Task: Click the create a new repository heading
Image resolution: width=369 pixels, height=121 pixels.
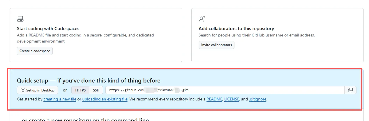Action: [x=85, y=119]
